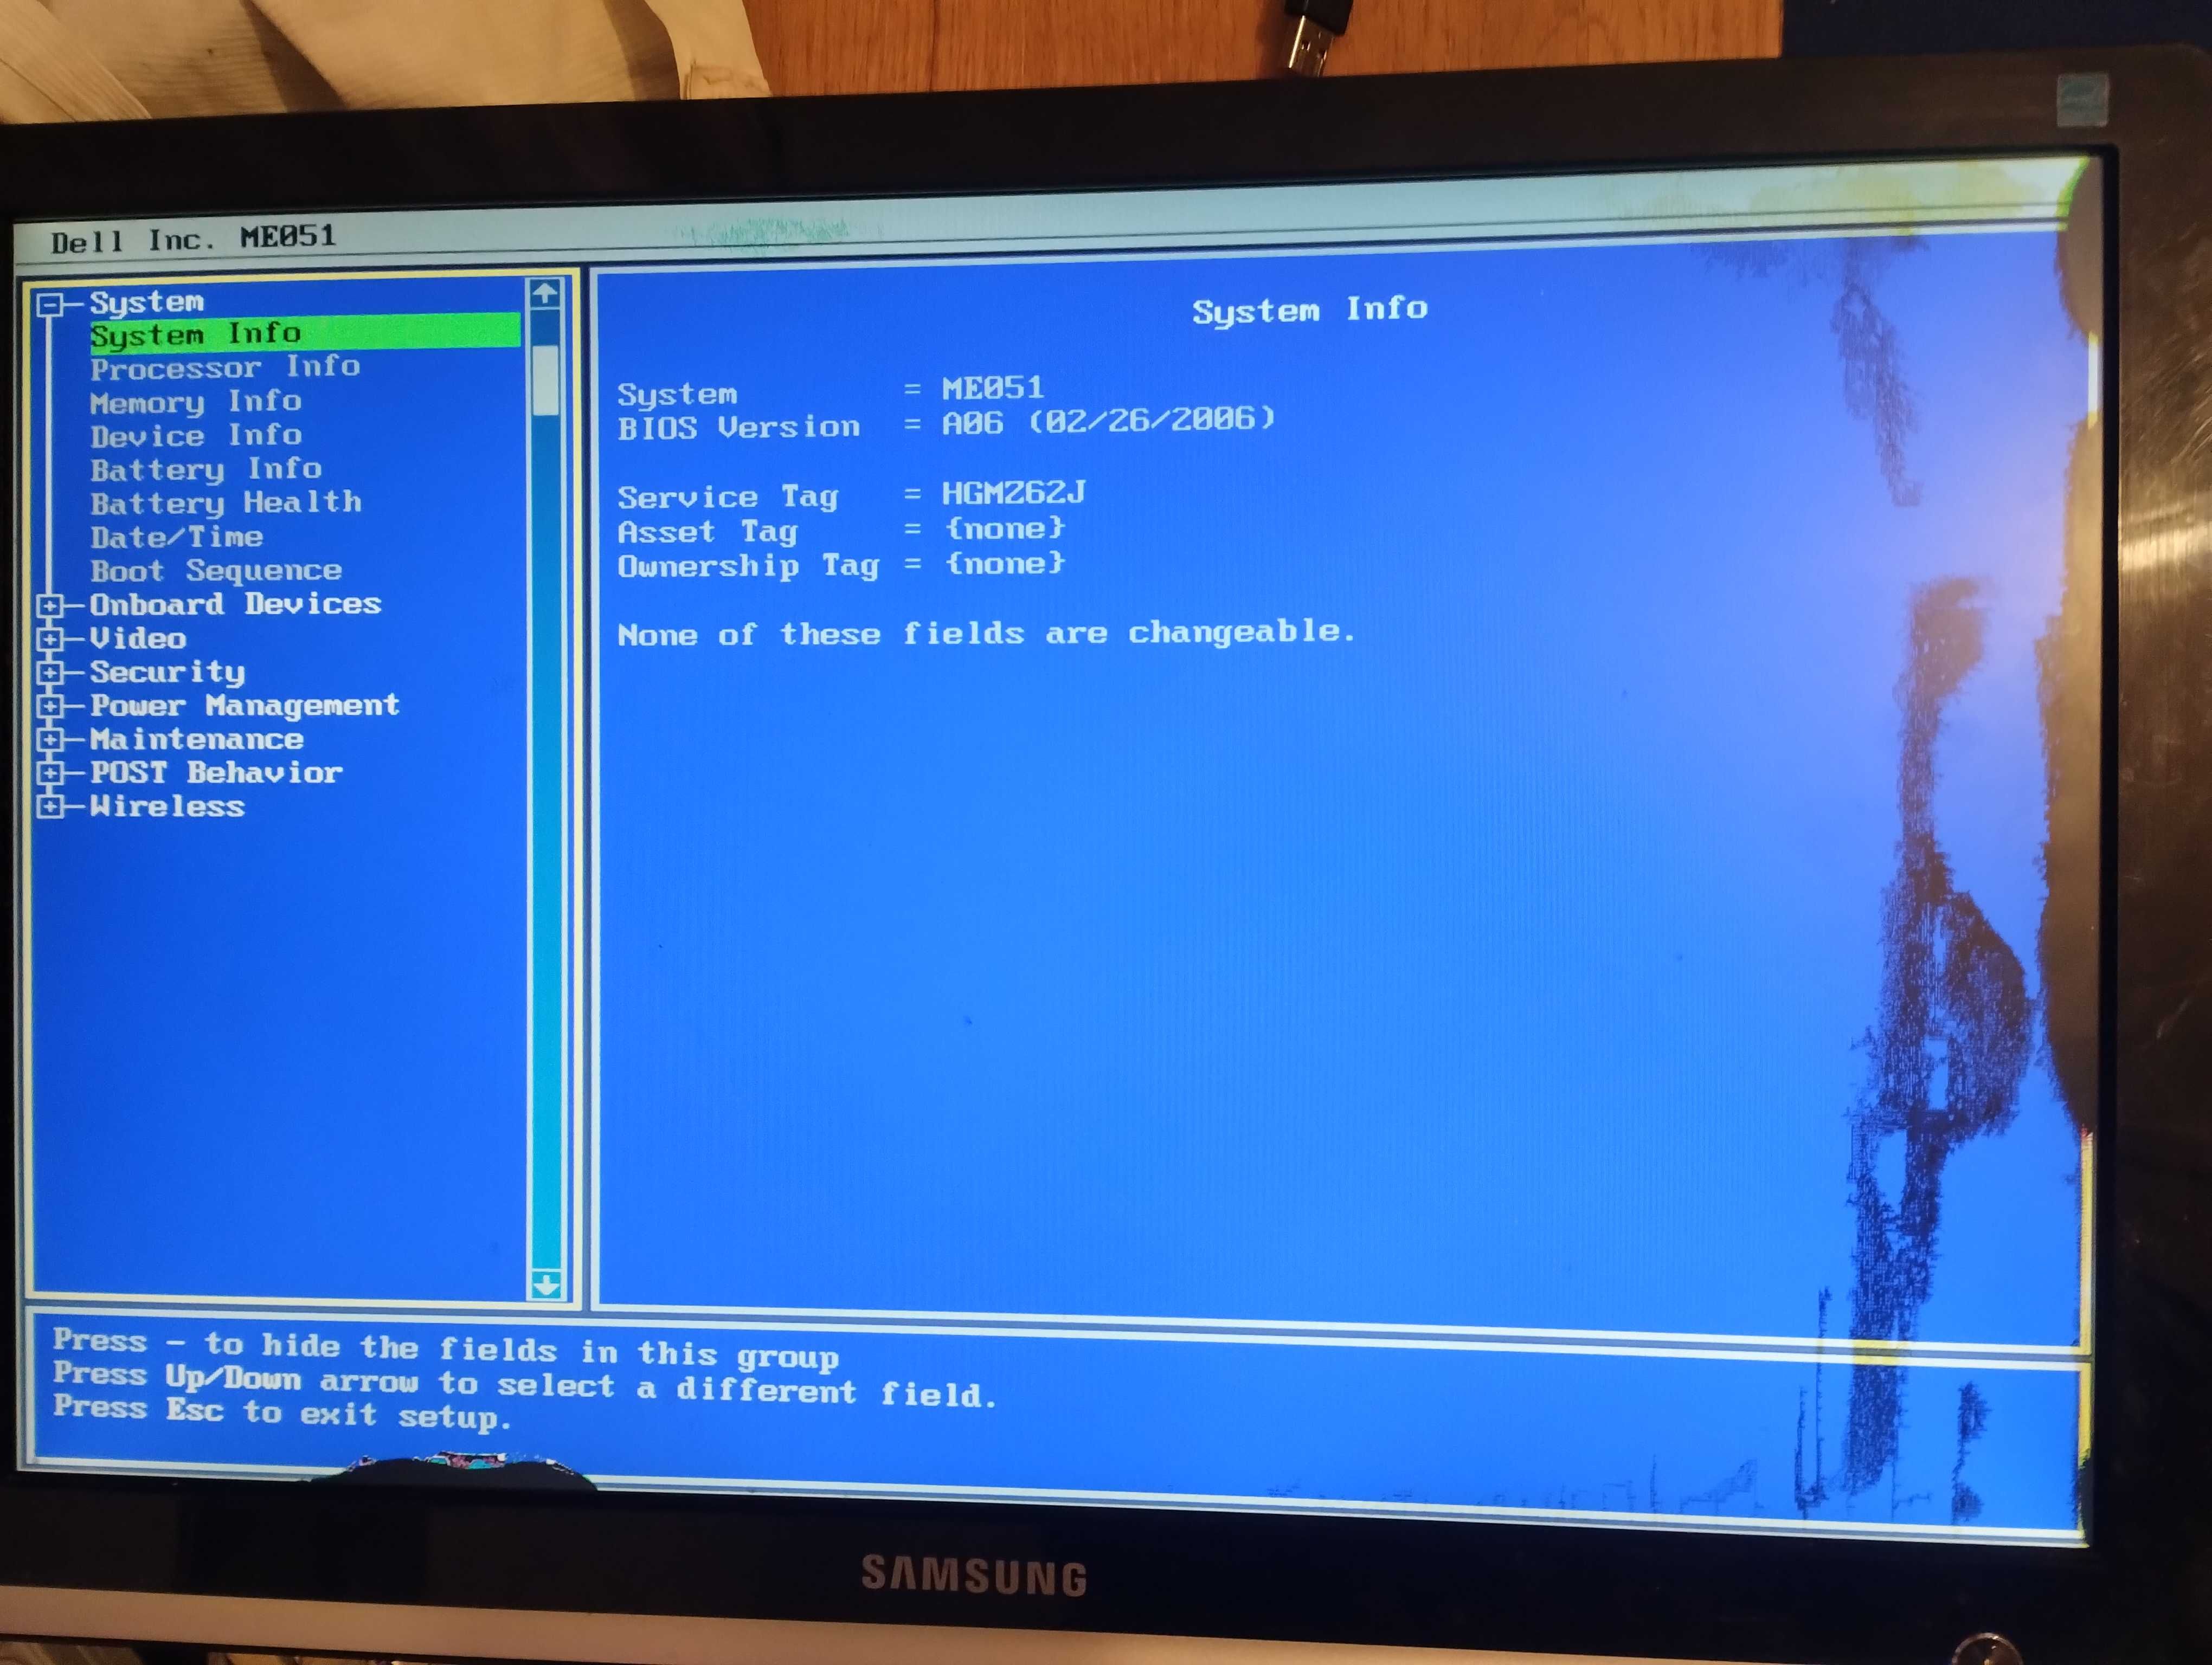Expand the Wireless group
The image size is (2212, 1665).
(50, 806)
